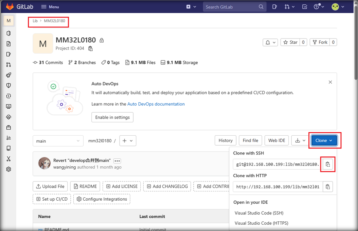Navigate to Lib in the breadcrumb
This screenshot has width=358, height=231.
coord(35,21)
